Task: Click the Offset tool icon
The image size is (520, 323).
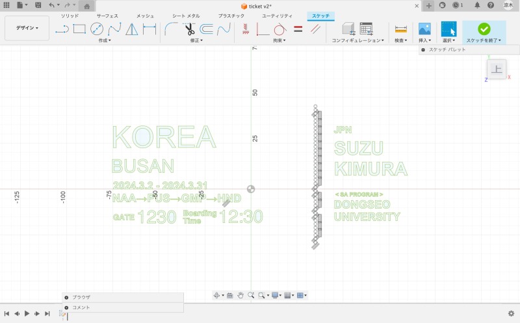Action: tap(207, 29)
